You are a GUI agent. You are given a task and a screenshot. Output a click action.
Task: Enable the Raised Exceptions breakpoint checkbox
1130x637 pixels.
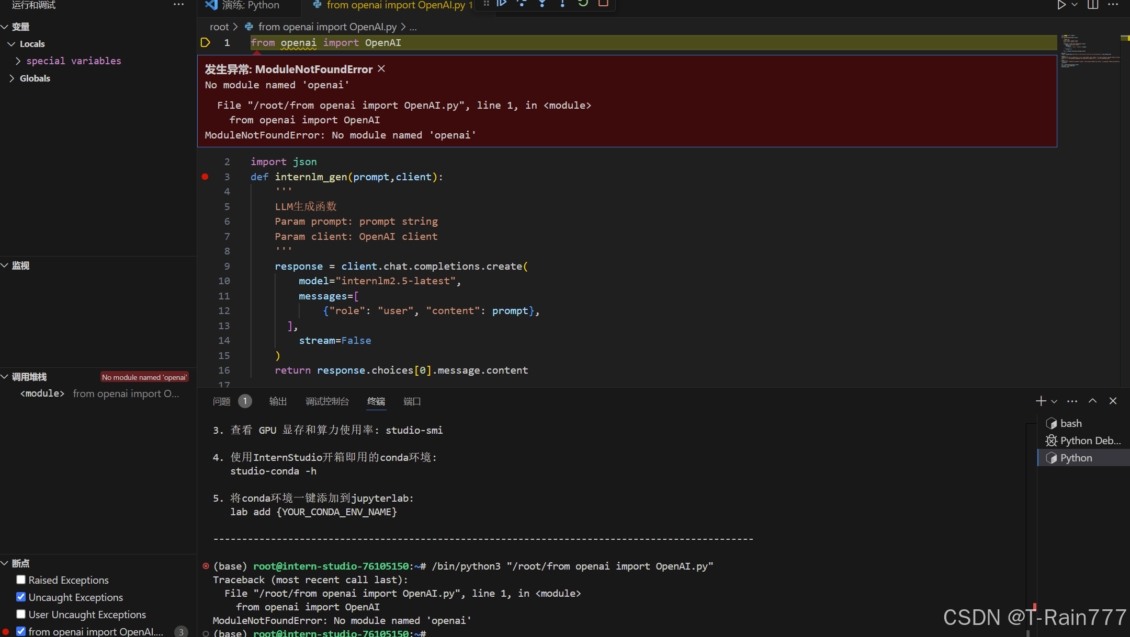[21, 580]
